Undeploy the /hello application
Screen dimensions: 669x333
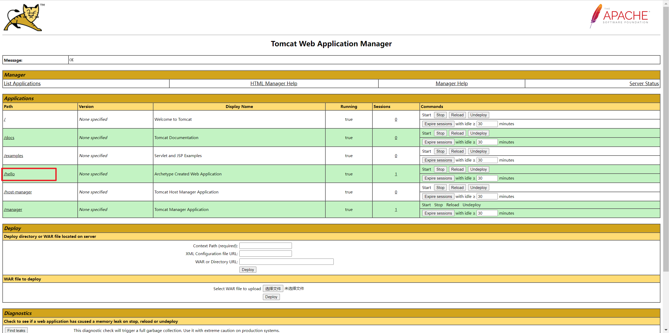click(x=478, y=169)
